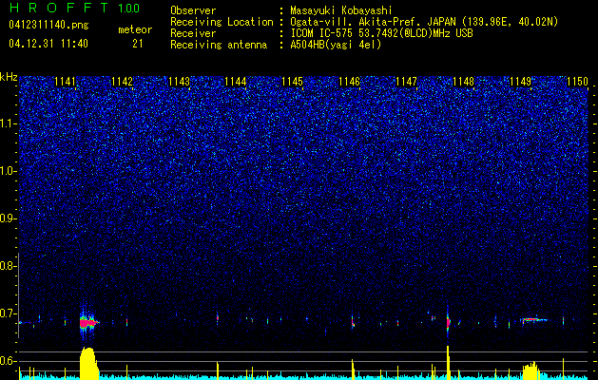This screenshot has width=598, height=380.
Task: Click the wide yellow intensity peak after 1141
Action: 88,363
